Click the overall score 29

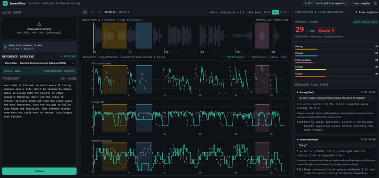[x=300, y=30]
